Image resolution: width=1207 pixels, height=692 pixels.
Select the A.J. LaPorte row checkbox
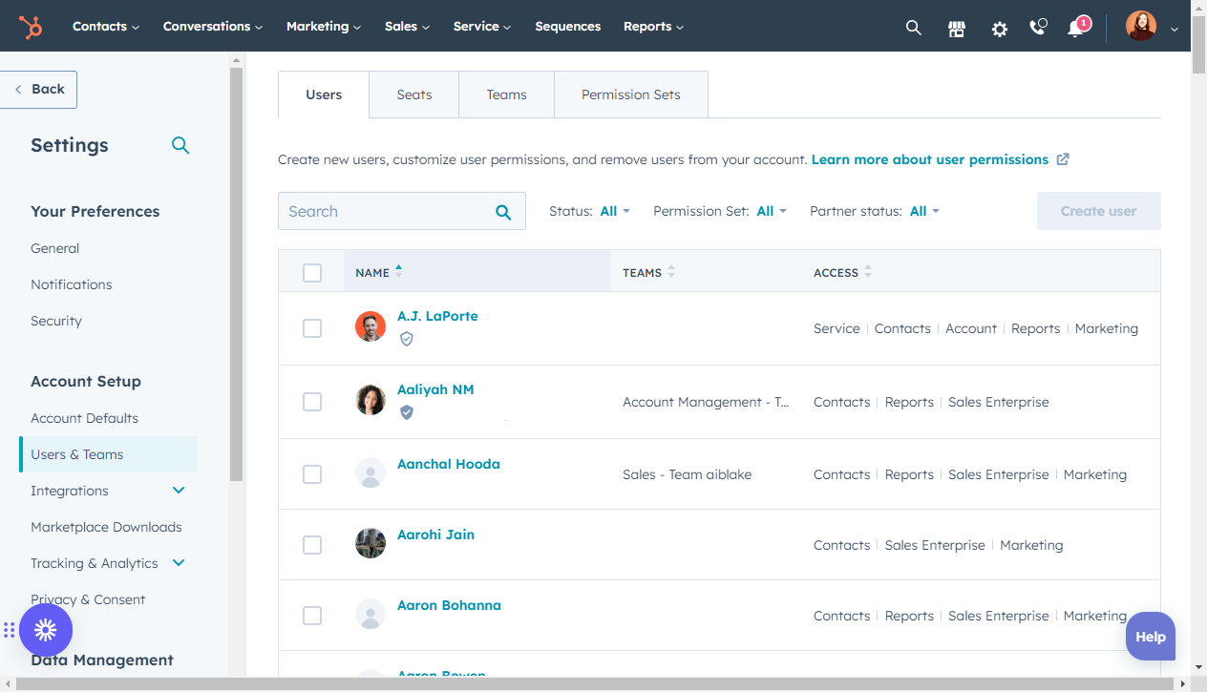point(312,328)
